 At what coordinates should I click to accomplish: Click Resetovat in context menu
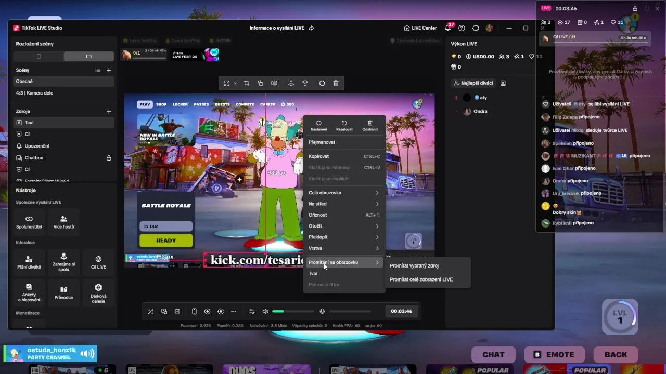click(344, 126)
